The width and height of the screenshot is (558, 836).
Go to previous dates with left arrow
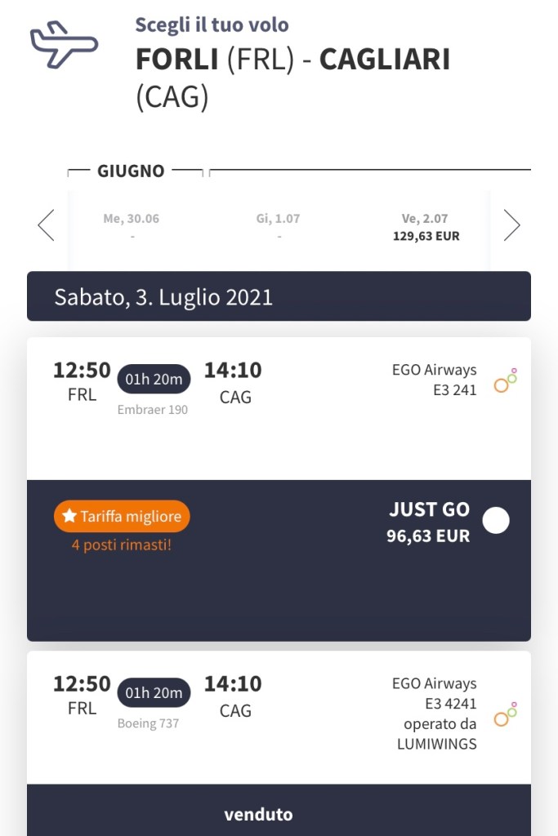pyautogui.click(x=47, y=225)
